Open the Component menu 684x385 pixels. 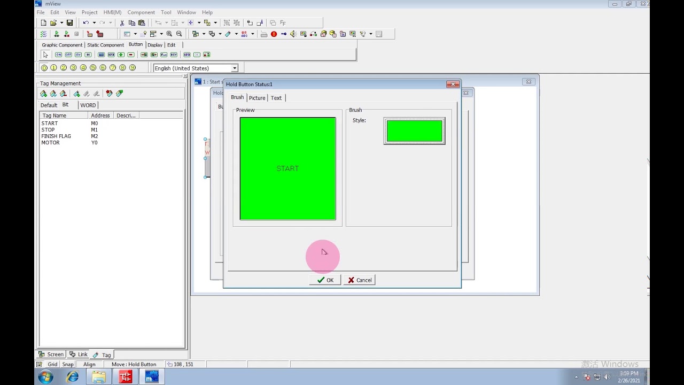(141, 12)
